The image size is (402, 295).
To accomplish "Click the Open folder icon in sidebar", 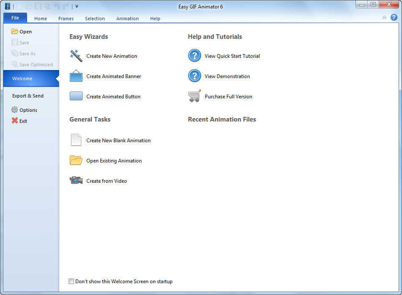I will pyautogui.click(x=15, y=32).
